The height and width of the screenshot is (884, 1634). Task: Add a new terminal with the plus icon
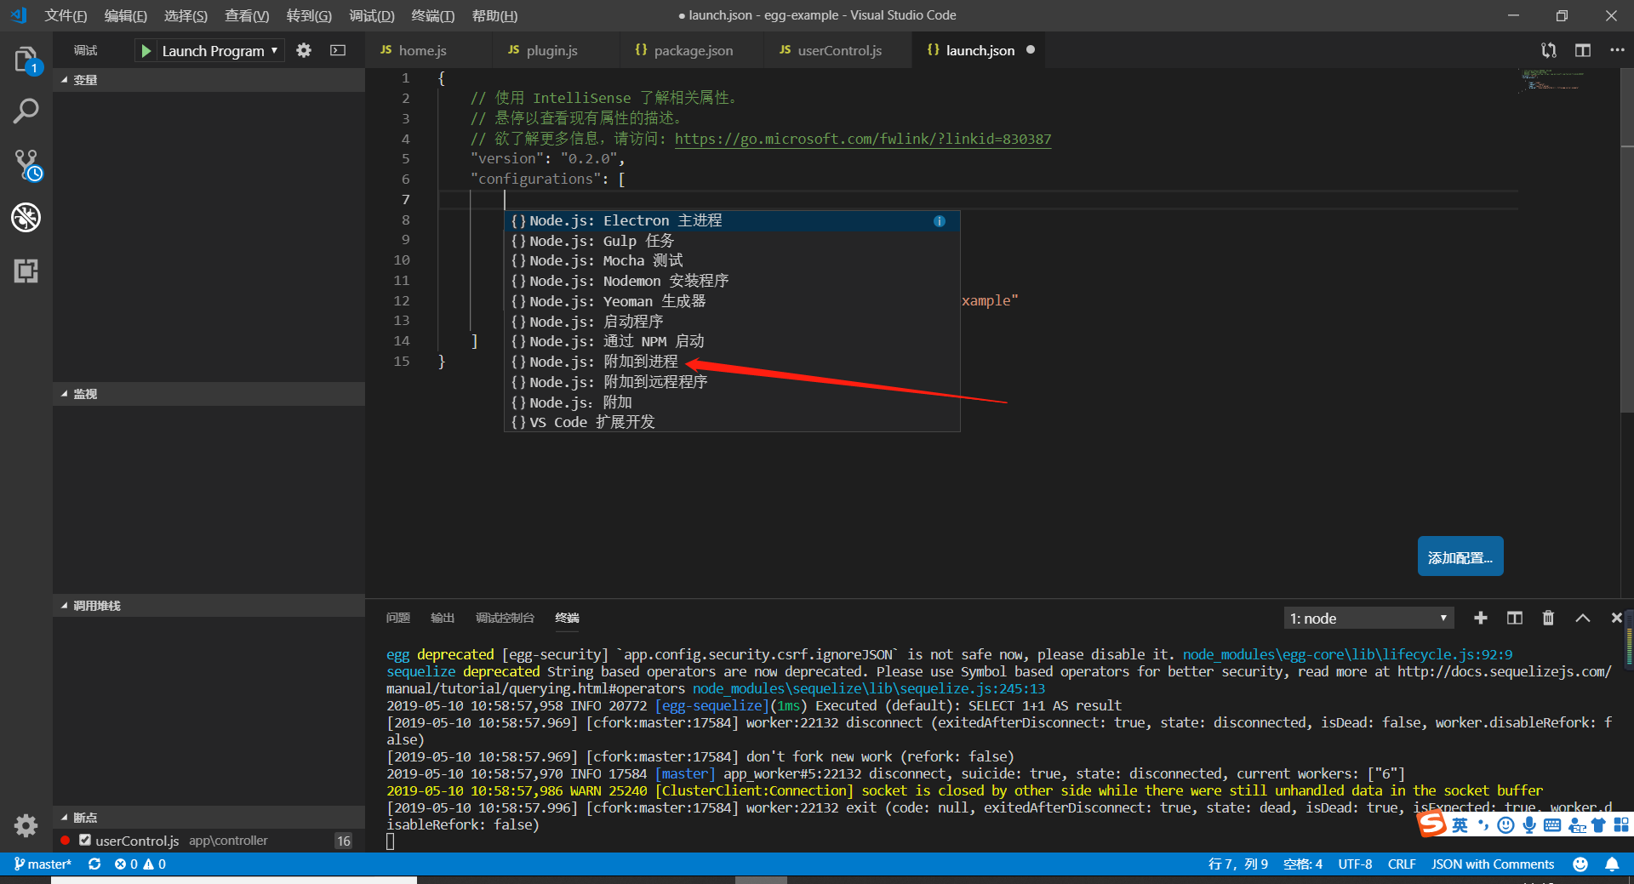1481,618
